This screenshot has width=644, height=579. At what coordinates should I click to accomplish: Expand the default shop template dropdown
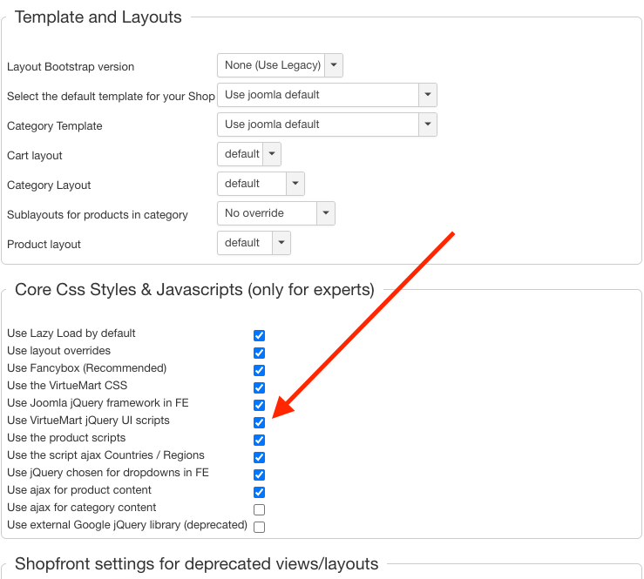[x=327, y=95]
